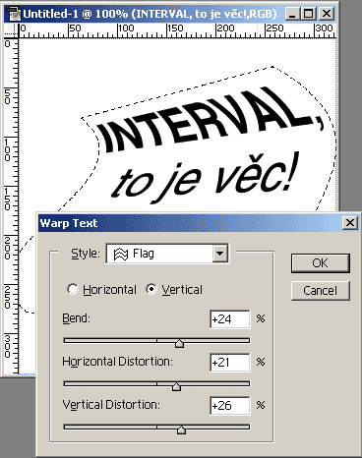This screenshot has height=458, width=362.
Task: Click the Vertical Distortion slider handle
Action: click(181, 429)
